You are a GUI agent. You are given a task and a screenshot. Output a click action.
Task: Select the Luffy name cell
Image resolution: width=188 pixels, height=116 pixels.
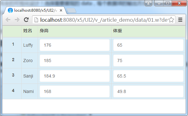click(30, 45)
